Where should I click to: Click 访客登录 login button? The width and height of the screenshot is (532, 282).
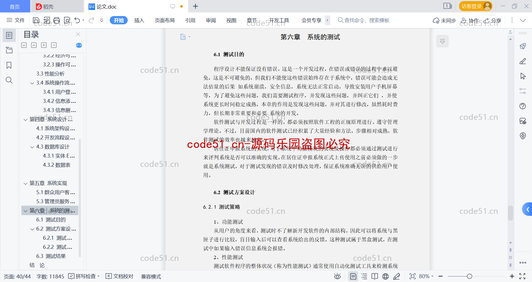point(475,6)
